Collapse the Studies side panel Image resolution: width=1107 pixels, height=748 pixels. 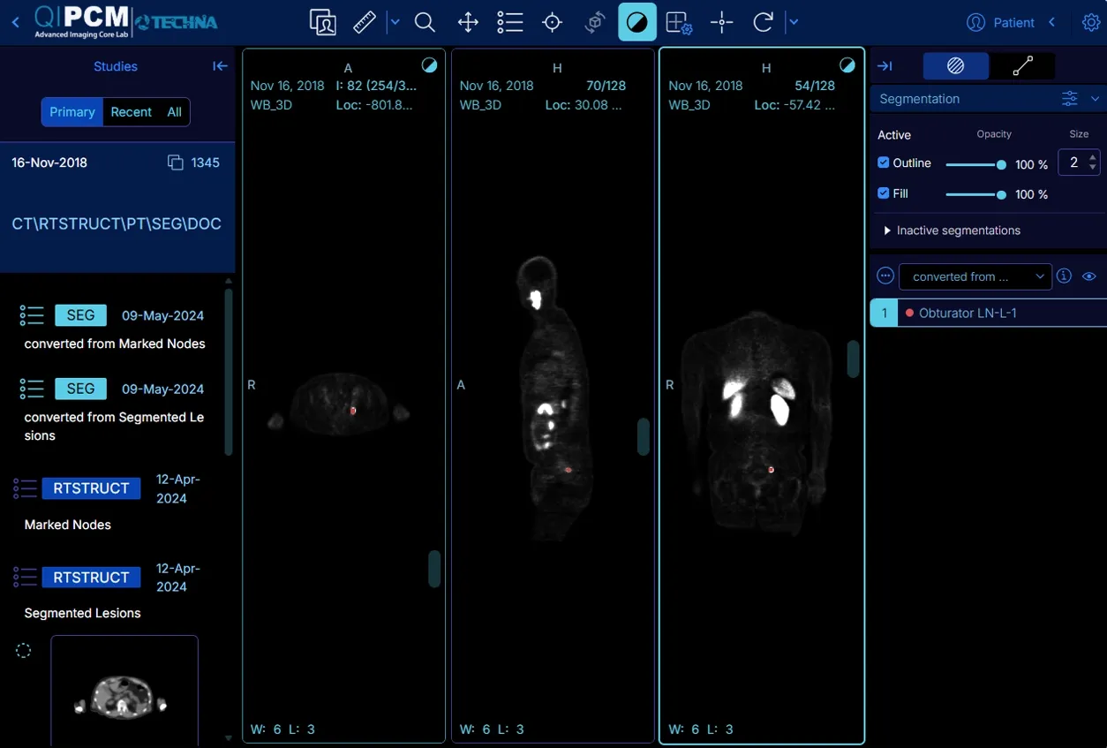[221, 66]
